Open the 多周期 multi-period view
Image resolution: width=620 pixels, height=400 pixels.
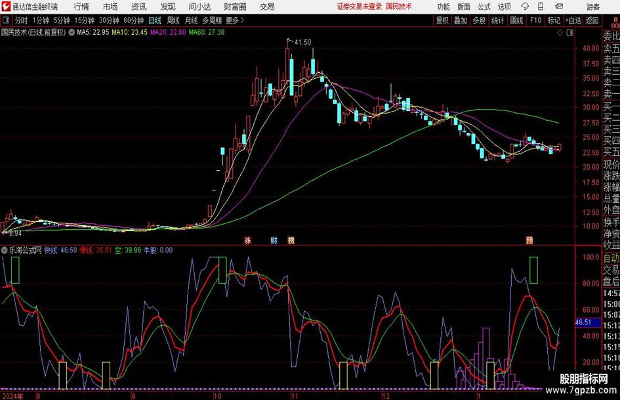[212, 20]
